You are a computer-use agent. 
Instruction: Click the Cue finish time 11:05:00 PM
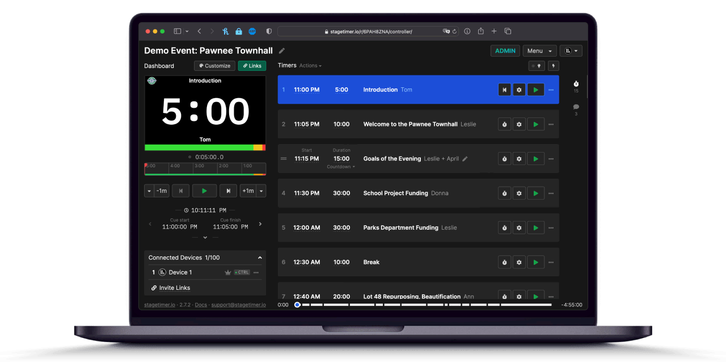230,226
